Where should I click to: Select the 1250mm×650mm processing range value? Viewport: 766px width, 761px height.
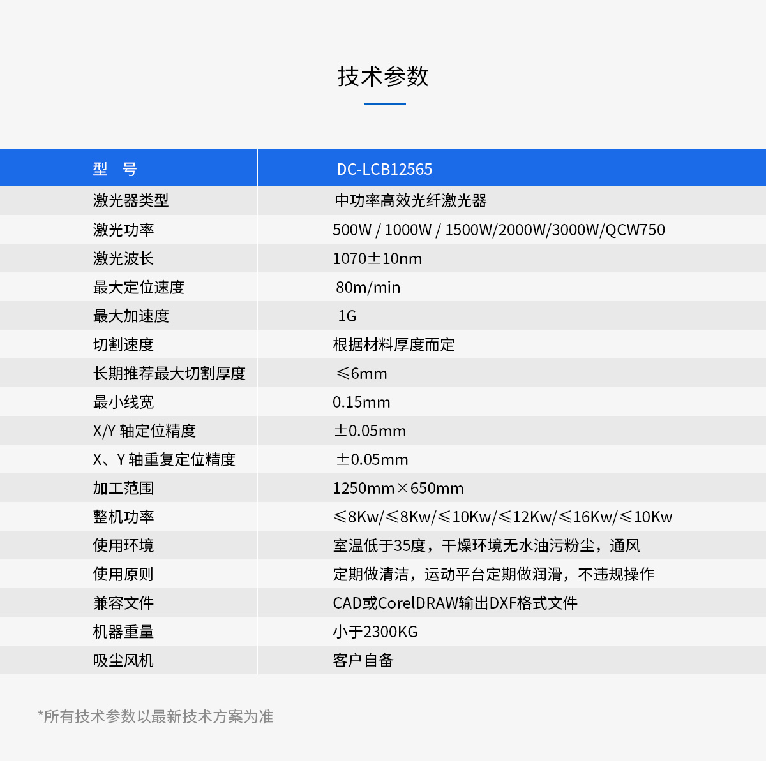tap(398, 488)
